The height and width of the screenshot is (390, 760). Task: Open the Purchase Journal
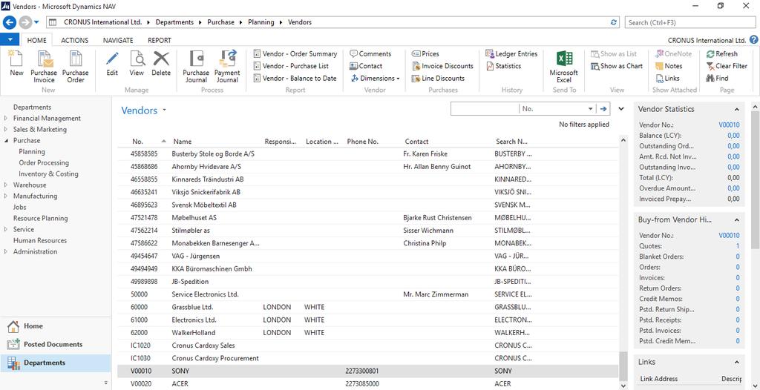click(196, 67)
